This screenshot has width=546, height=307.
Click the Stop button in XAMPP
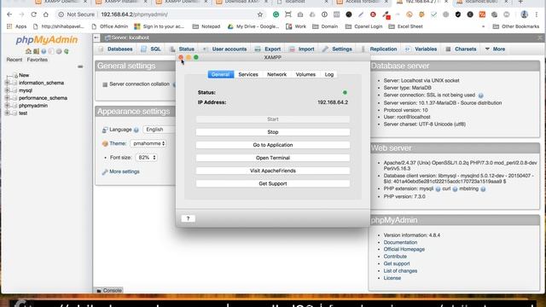(x=273, y=132)
